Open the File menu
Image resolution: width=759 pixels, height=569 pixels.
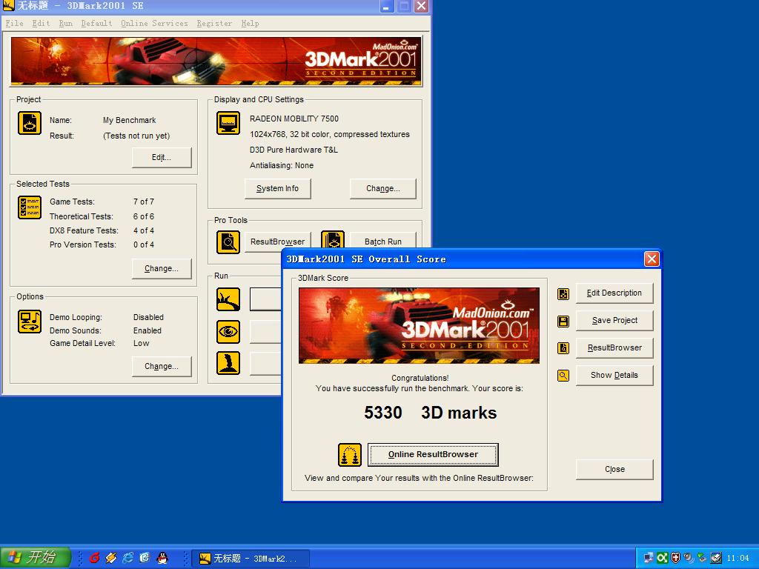pyautogui.click(x=15, y=23)
